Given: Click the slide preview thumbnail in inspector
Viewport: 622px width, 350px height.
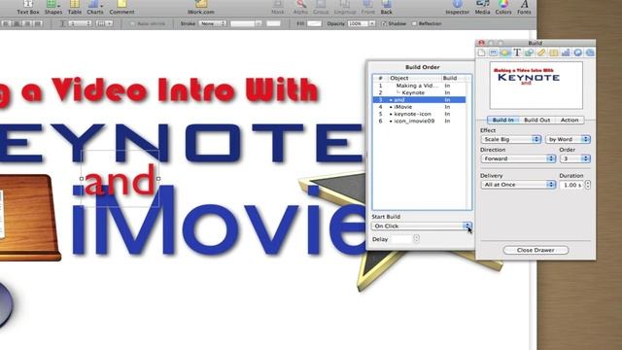Looking at the screenshot, I should click(536, 86).
